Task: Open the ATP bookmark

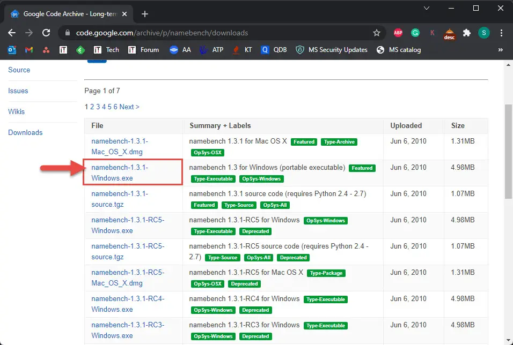Action: (211, 50)
